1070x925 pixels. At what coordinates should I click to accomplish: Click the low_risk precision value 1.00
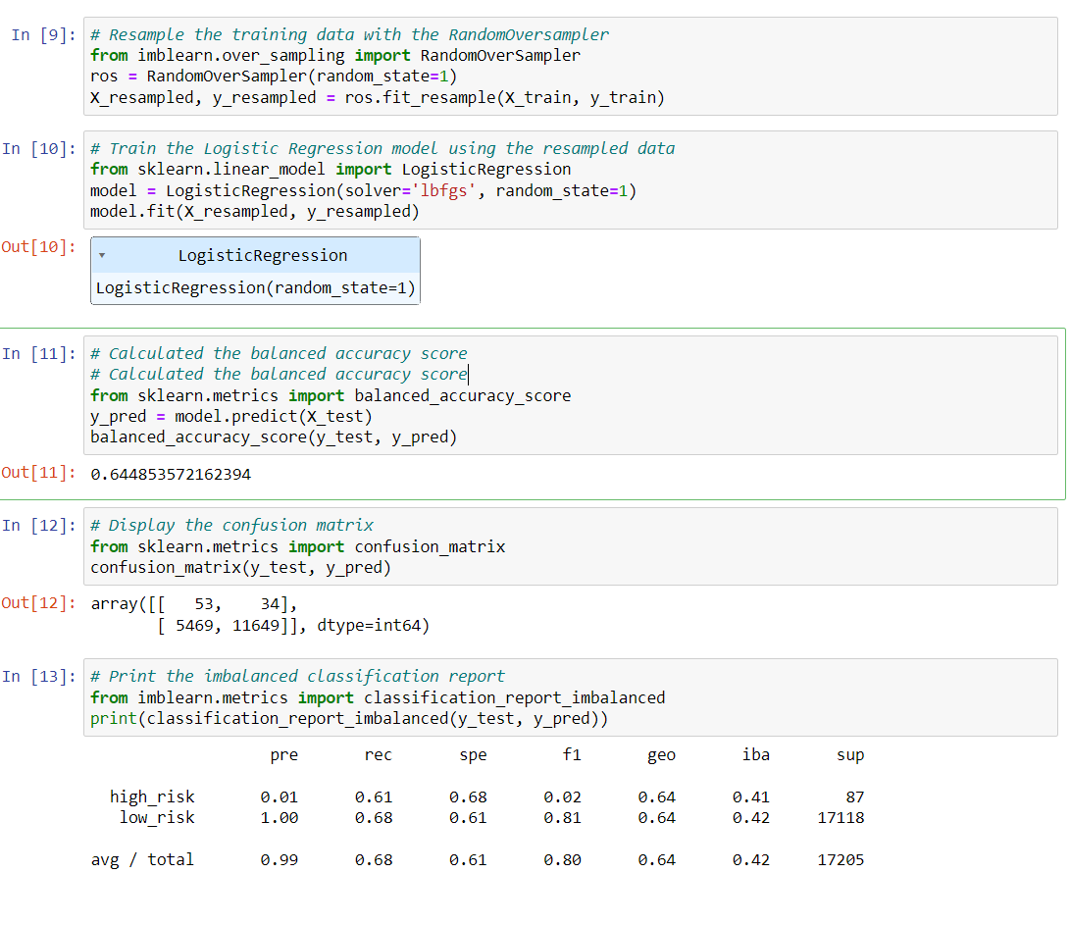pos(280,818)
